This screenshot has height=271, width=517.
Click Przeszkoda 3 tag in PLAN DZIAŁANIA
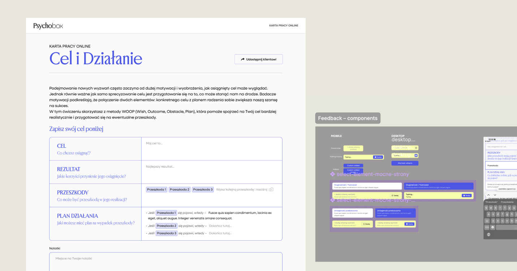coord(166,233)
